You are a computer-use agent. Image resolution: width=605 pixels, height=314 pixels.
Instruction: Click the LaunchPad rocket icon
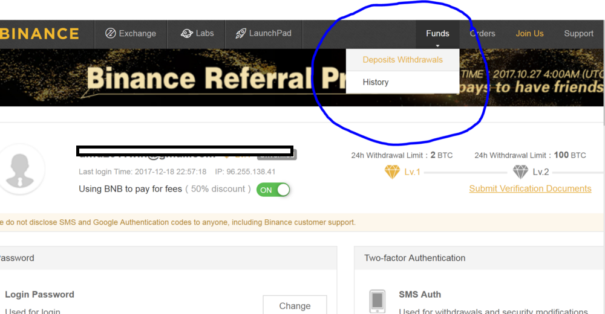click(x=241, y=34)
